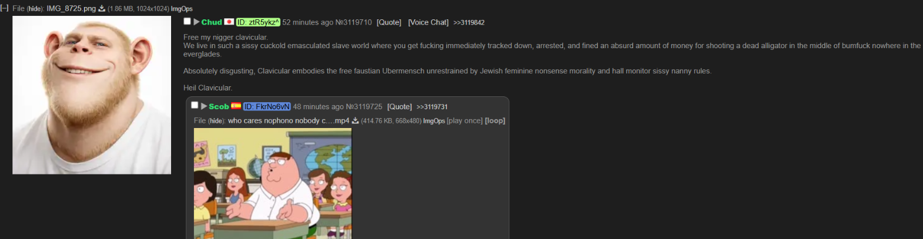This screenshot has height=239, width=923.
Task: Open ImgOps for the mp4 attachment
Action: tap(434, 121)
